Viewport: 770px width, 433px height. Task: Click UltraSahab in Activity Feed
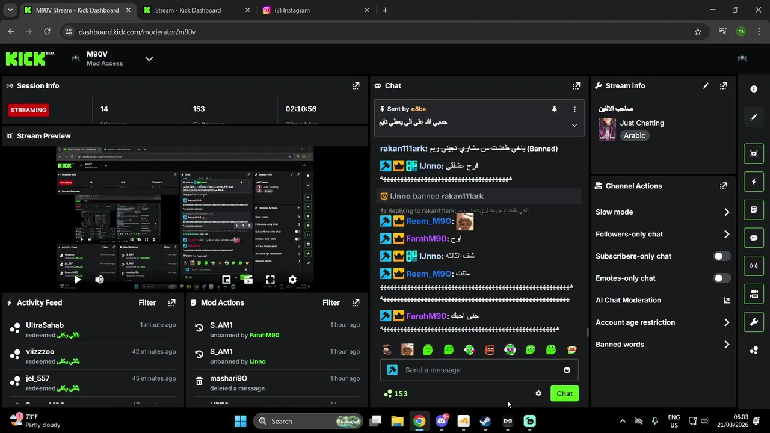click(45, 325)
